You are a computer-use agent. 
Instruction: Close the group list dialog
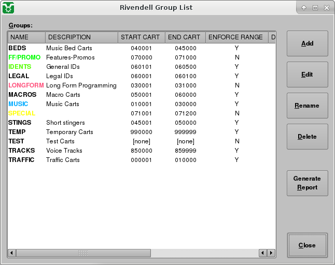pyautogui.click(x=307, y=245)
